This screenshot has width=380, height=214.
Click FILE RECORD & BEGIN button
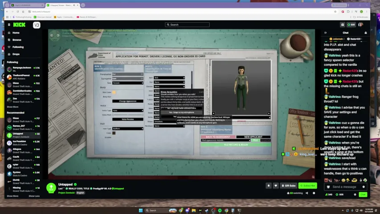tap(236, 144)
